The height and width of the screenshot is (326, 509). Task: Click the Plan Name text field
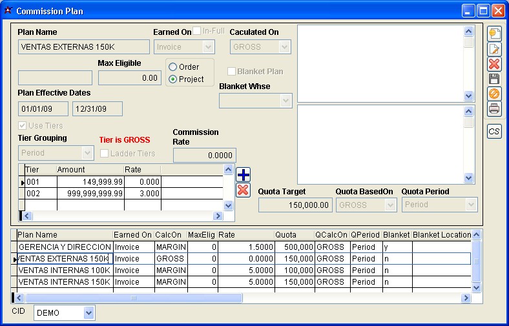pos(84,47)
